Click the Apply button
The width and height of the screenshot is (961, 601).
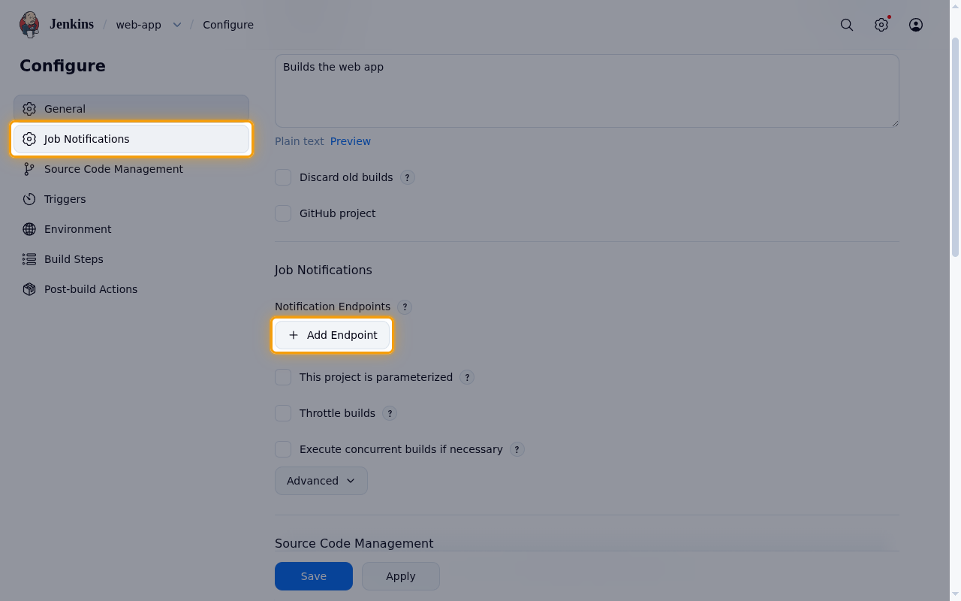(x=401, y=576)
